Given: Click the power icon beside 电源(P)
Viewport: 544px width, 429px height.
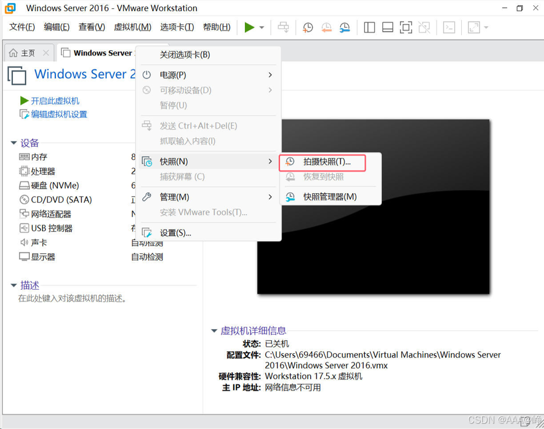Looking at the screenshot, I should pos(147,75).
